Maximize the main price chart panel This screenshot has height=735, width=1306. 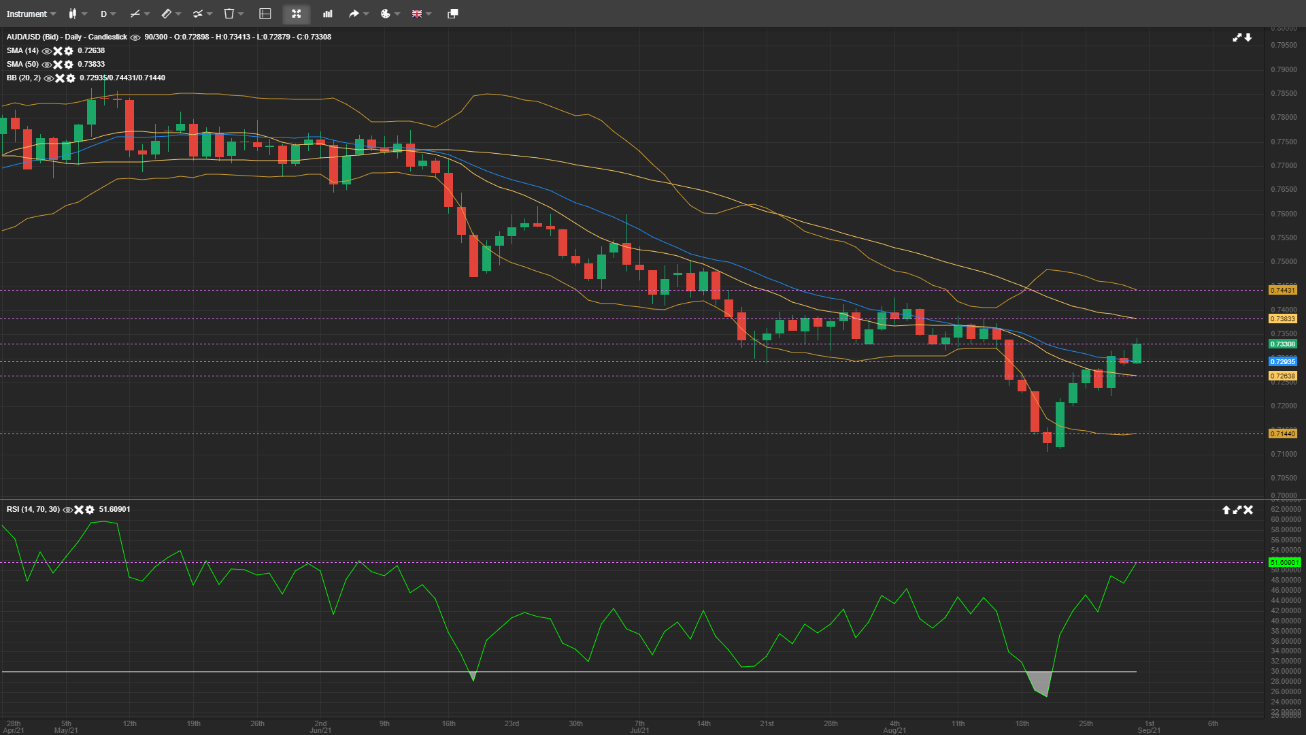(x=1237, y=37)
